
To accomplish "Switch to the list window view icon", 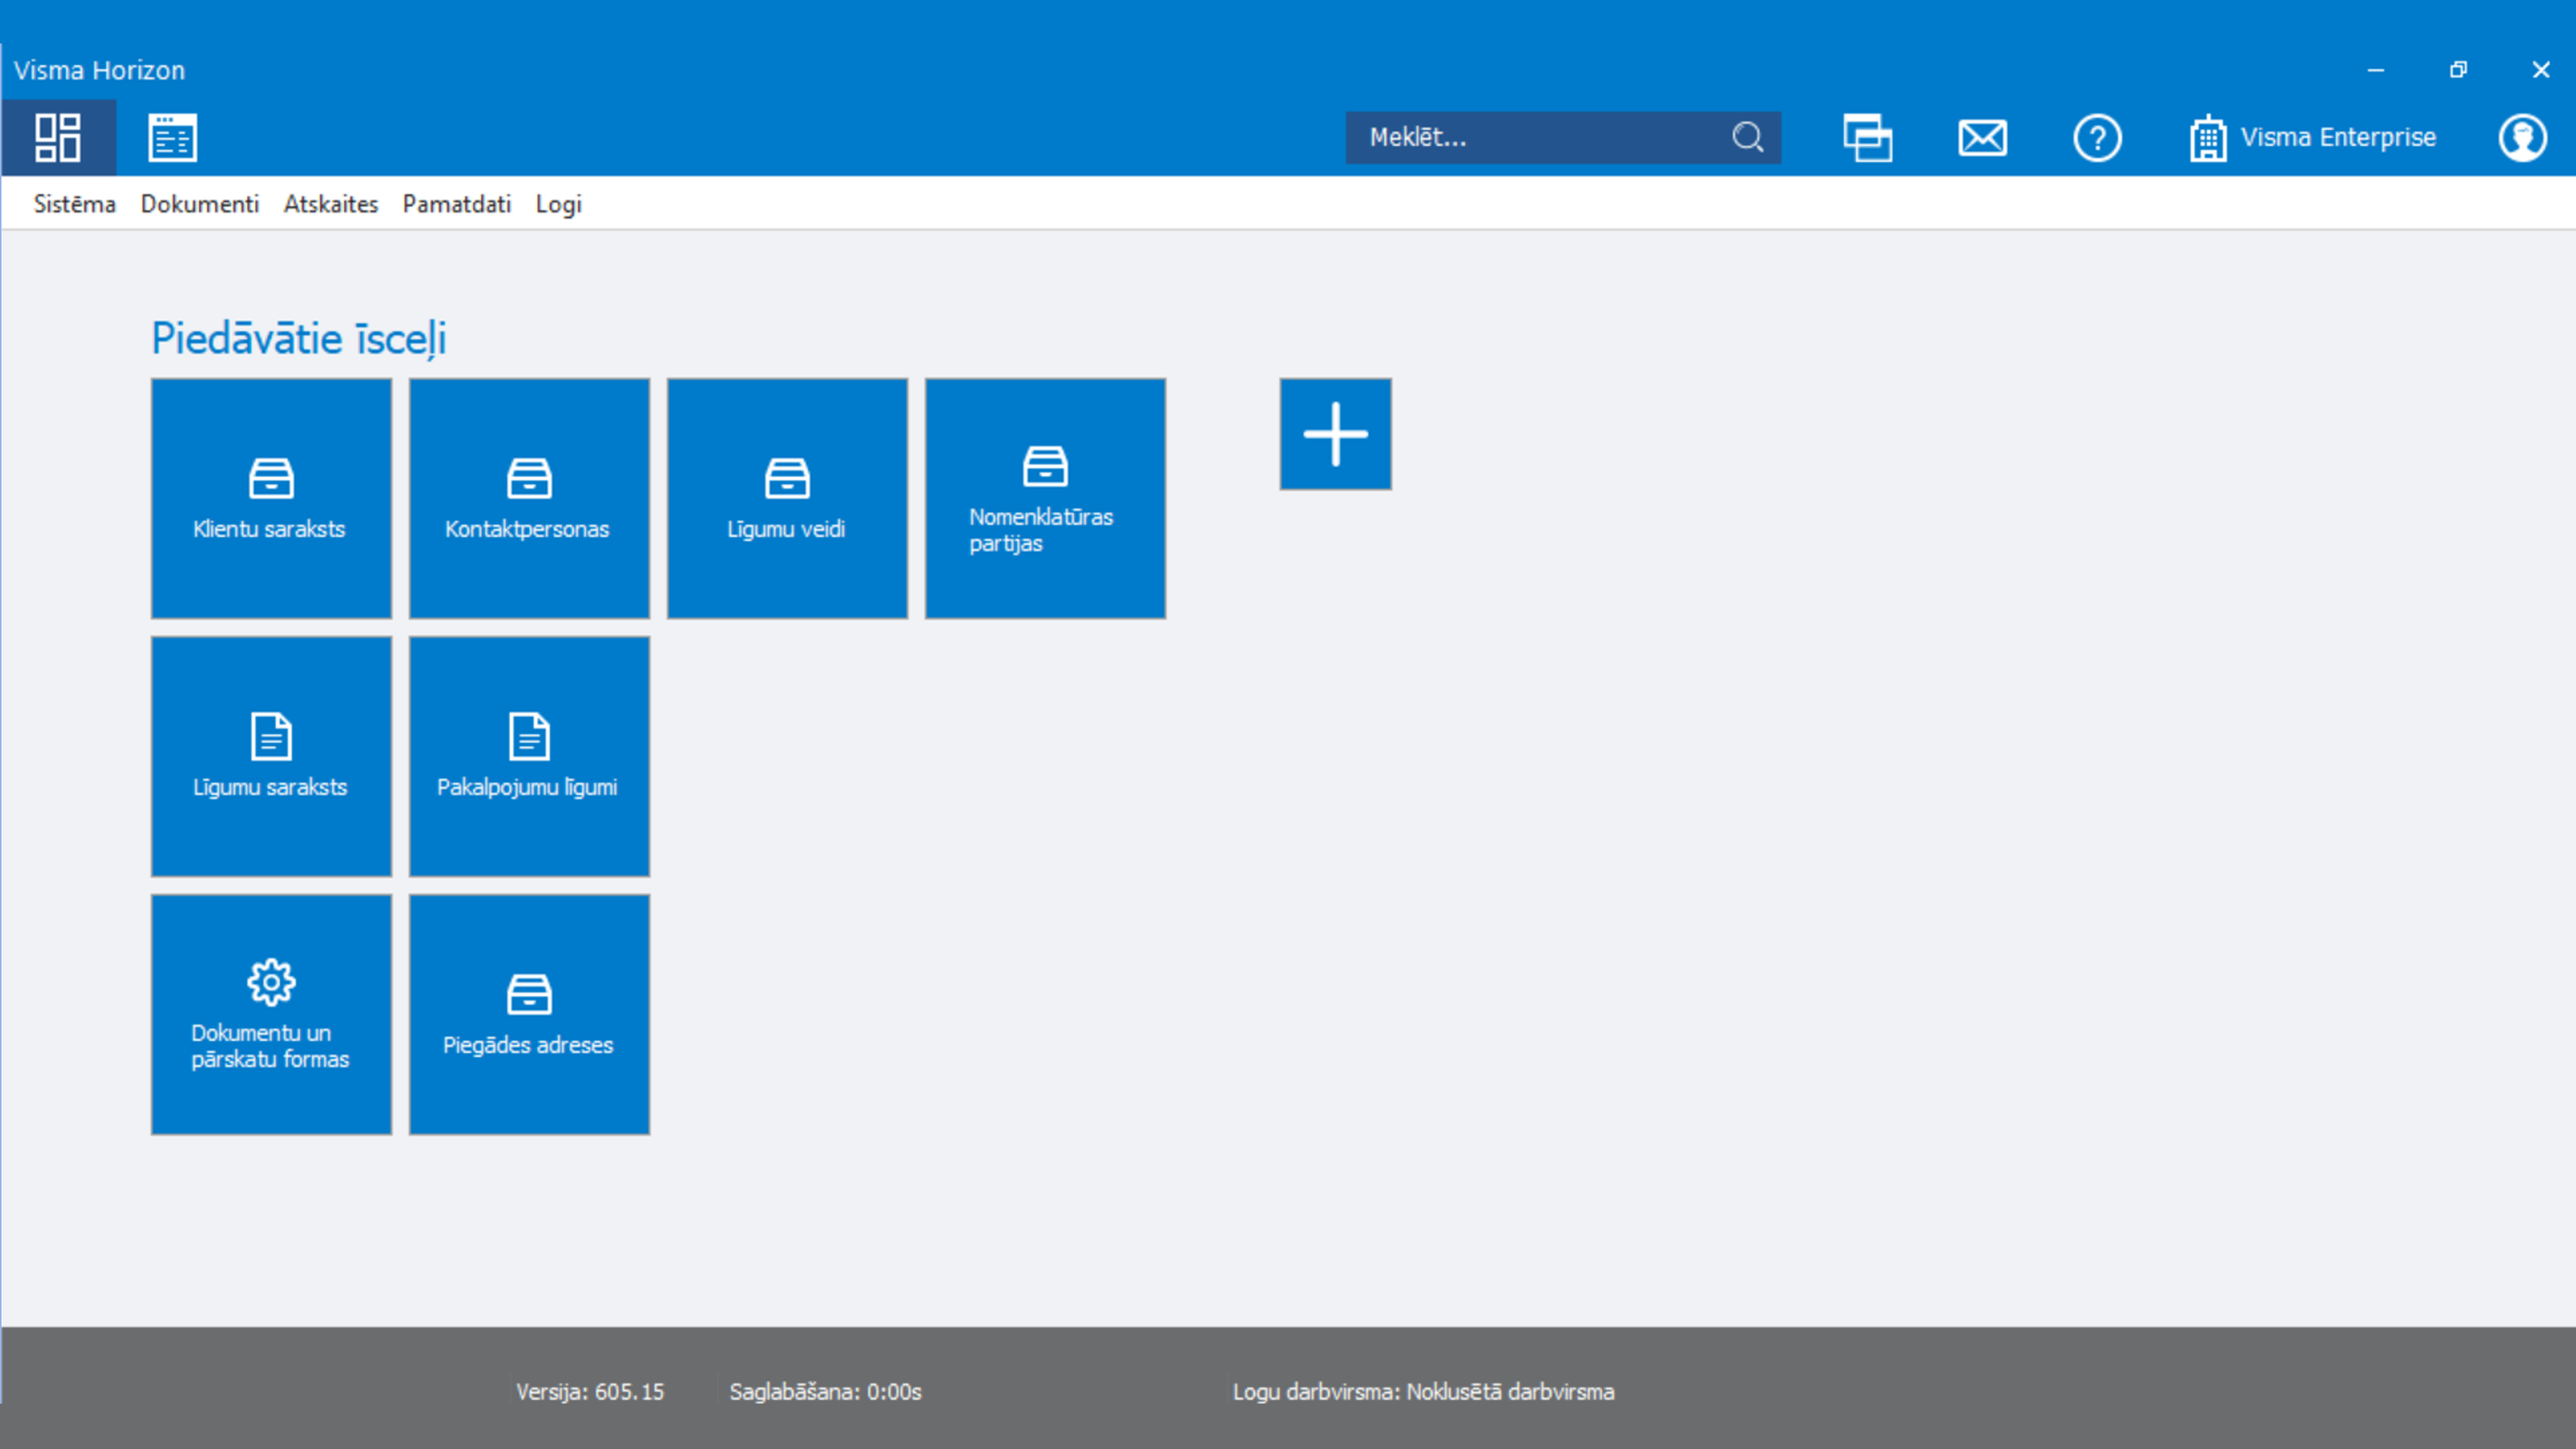I will (x=172, y=137).
